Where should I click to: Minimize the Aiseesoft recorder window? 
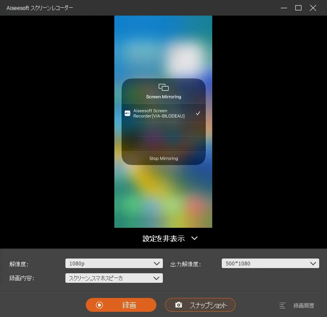pyautogui.click(x=284, y=8)
